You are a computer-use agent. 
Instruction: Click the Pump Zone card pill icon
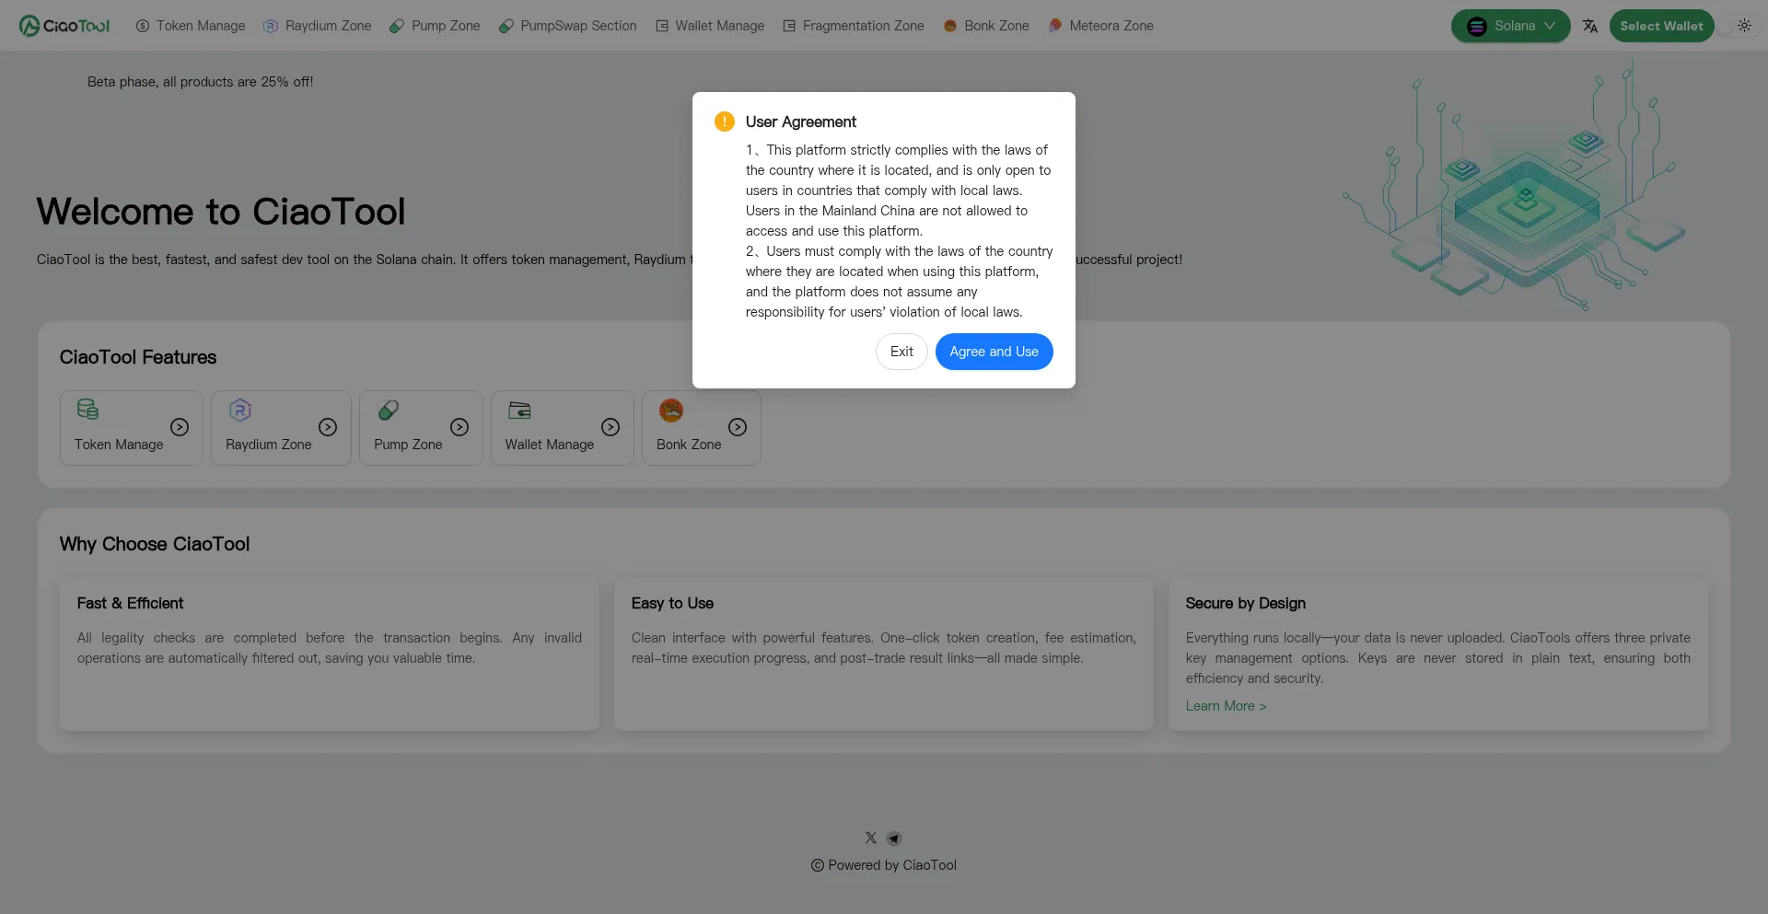[389, 410]
